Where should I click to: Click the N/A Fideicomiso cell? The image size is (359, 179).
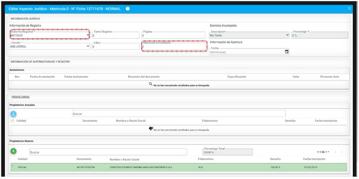click(200, 167)
